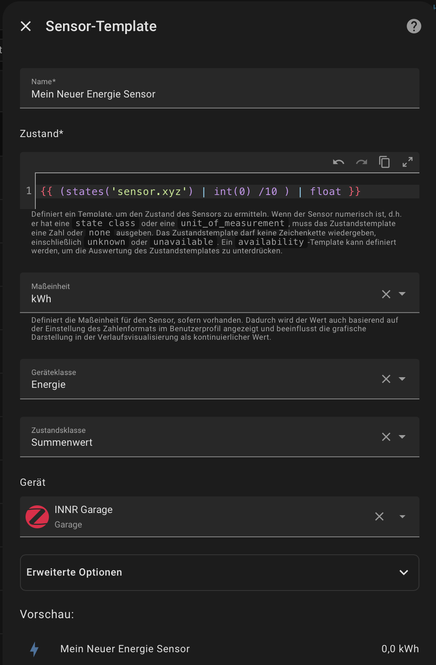Clear the Zustandsklasse Summenwert selection

(x=386, y=437)
